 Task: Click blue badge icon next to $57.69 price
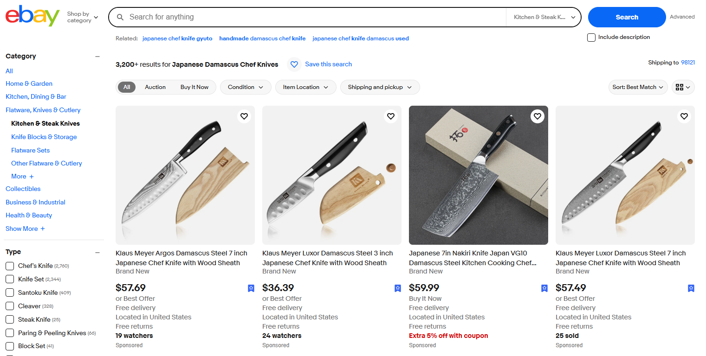tap(251, 288)
